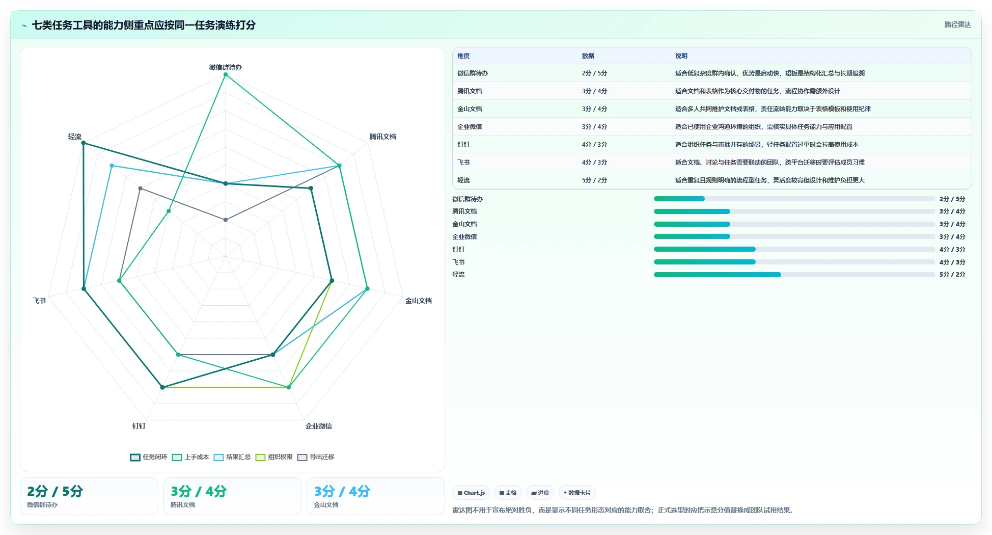Click the 飞书 radar axis label
Screen dimensions: 992x535
pyautogui.click(x=39, y=301)
